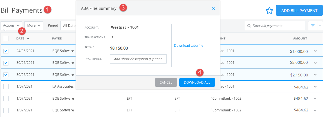This screenshot has height=117, width=323.
Task: Sort by the Amount column header
Action: tap(300, 38)
